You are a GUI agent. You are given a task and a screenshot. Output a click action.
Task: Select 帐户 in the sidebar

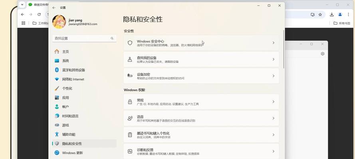(x=84, y=107)
